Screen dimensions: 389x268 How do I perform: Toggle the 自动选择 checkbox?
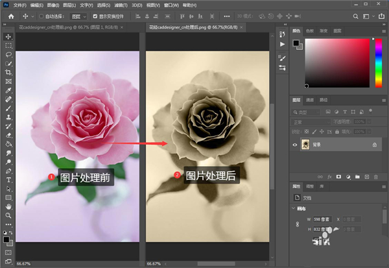(x=42, y=16)
